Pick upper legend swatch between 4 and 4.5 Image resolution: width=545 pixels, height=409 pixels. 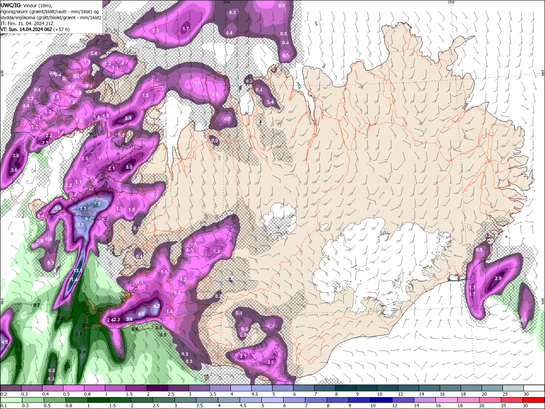click(x=240, y=388)
